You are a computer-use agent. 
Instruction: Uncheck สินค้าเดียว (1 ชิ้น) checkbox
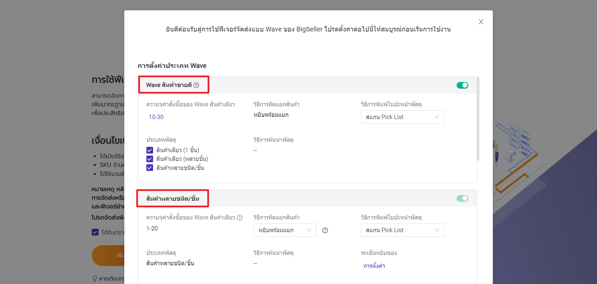tap(150, 150)
